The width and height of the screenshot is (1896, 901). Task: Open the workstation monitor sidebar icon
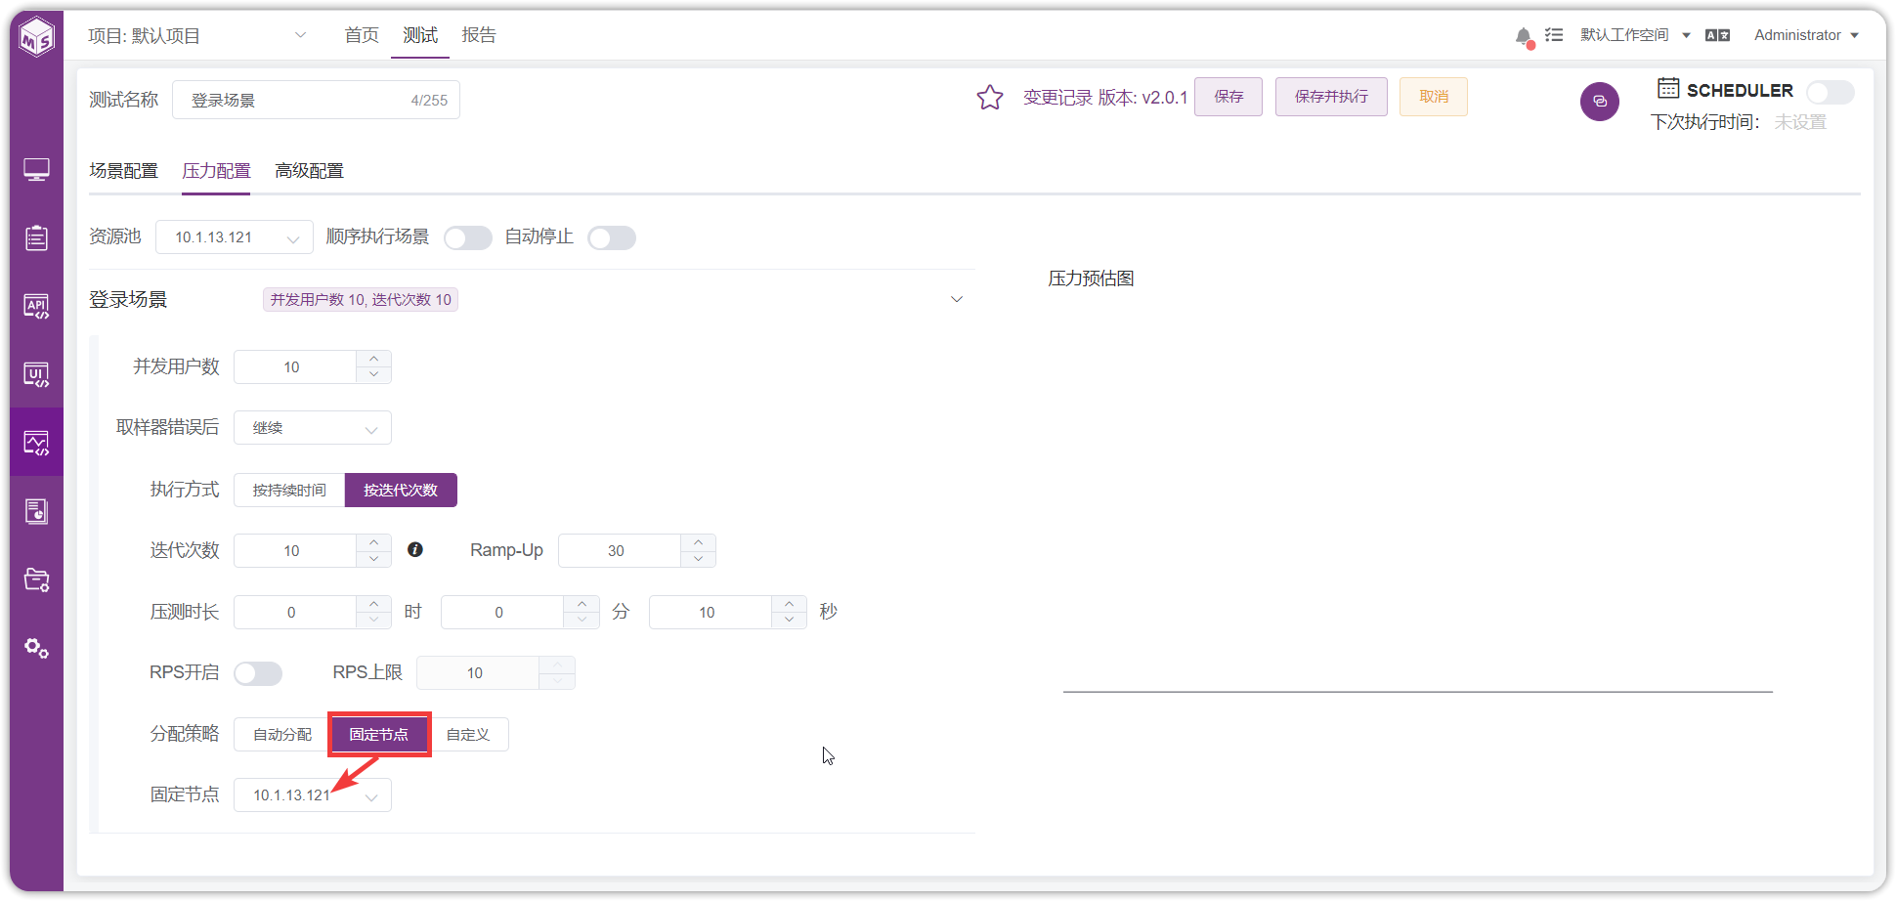(36, 170)
